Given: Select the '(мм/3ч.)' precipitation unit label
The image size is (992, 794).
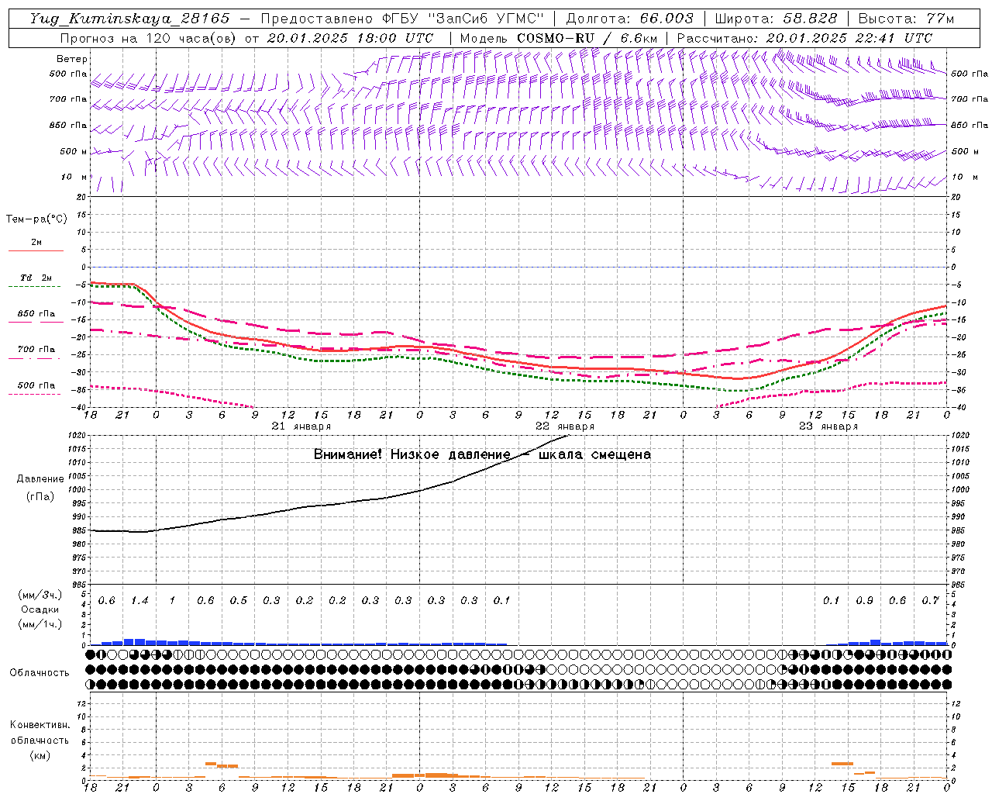Looking at the screenshot, I should point(40,595).
